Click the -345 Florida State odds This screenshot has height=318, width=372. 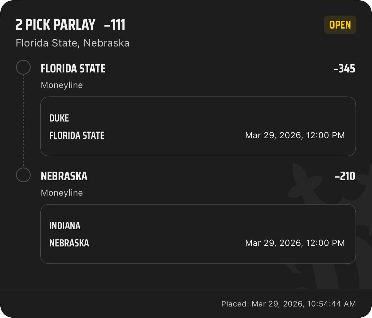coord(344,69)
